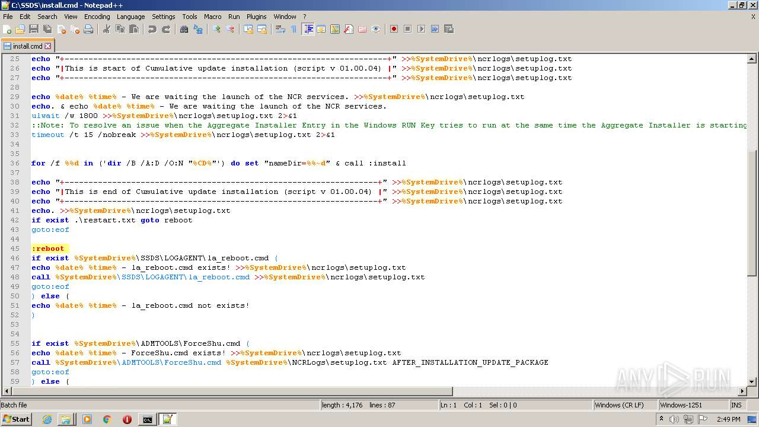Click the :reboot label on line 45

pyautogui.click(x=48, y=248)
